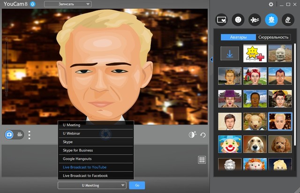Toggle the image enhancement icon
Screen dimensions: 300x193
point(192,135)
